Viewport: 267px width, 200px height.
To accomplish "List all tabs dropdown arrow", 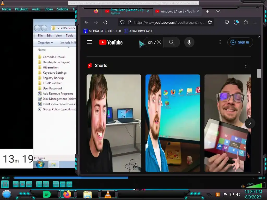I will point(218,11).
